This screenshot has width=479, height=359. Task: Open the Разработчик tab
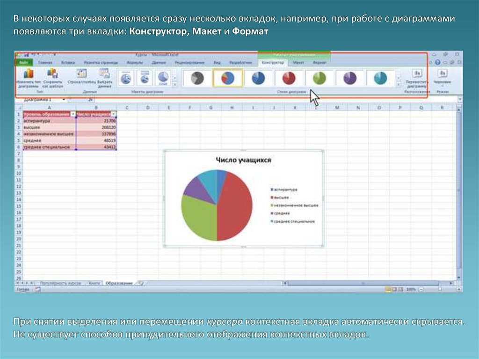tap(240, 62)
